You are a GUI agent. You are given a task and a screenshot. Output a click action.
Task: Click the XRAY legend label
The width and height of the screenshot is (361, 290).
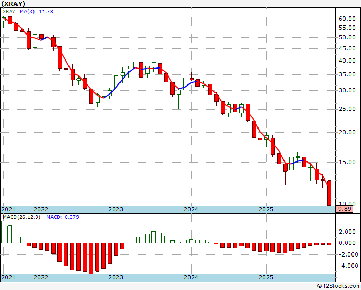click(9, 12)
